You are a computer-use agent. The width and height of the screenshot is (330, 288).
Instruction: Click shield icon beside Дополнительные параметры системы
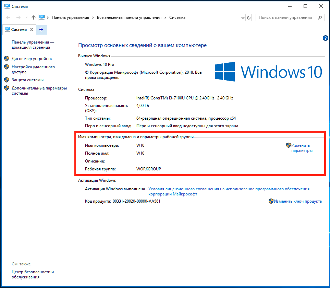7,88
